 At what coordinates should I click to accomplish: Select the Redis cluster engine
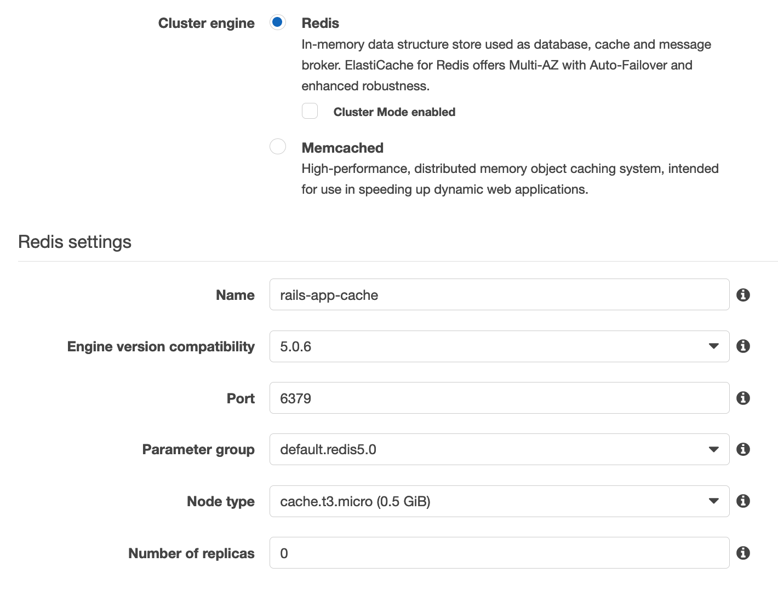pyautogui.click(x=278, y=22)
